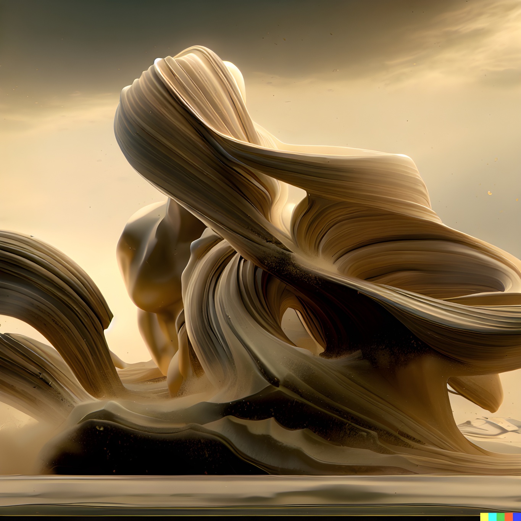Viewport: 521px width, 521px height.
Task: Select the cyan square in the color watermark
Action: click(x=492, y=517)
